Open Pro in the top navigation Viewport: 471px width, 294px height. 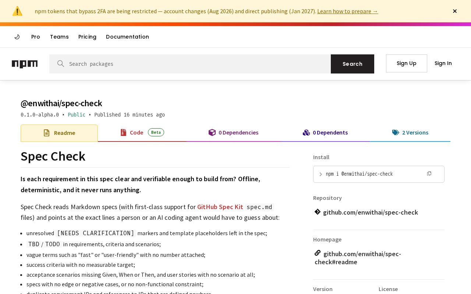pos(36,37)
